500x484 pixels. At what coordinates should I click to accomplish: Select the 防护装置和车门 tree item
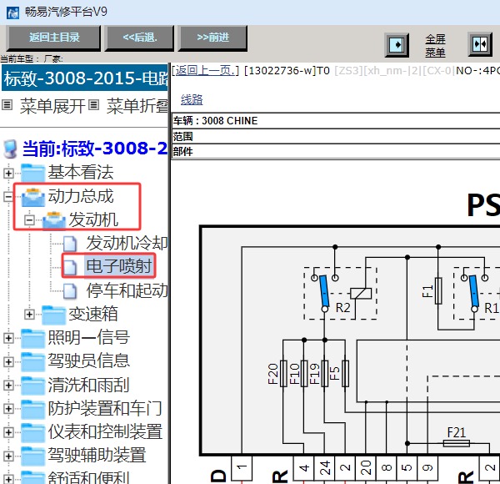point(105,408)
